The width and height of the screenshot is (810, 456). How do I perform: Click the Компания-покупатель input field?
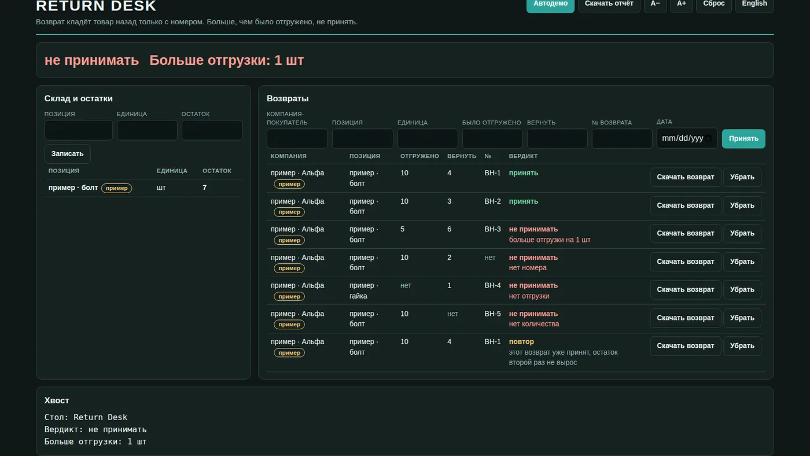[x=297, y=138]
